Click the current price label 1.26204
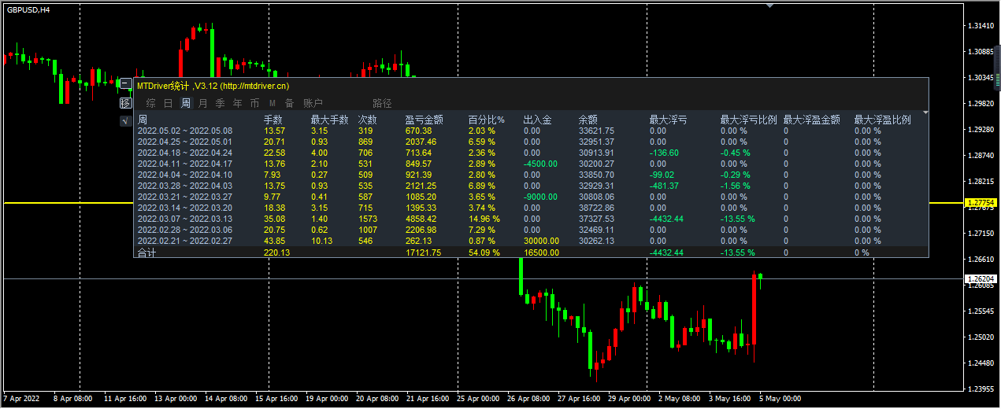The height and width of the screenshot is (409, 1001). pos(980,278)
